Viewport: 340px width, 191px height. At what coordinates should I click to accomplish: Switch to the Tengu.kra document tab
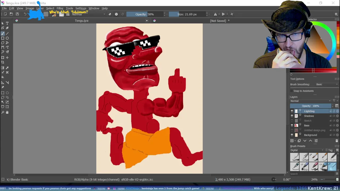[x=82, y=21]
